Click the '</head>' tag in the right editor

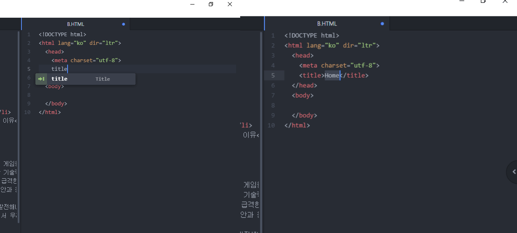304,85
